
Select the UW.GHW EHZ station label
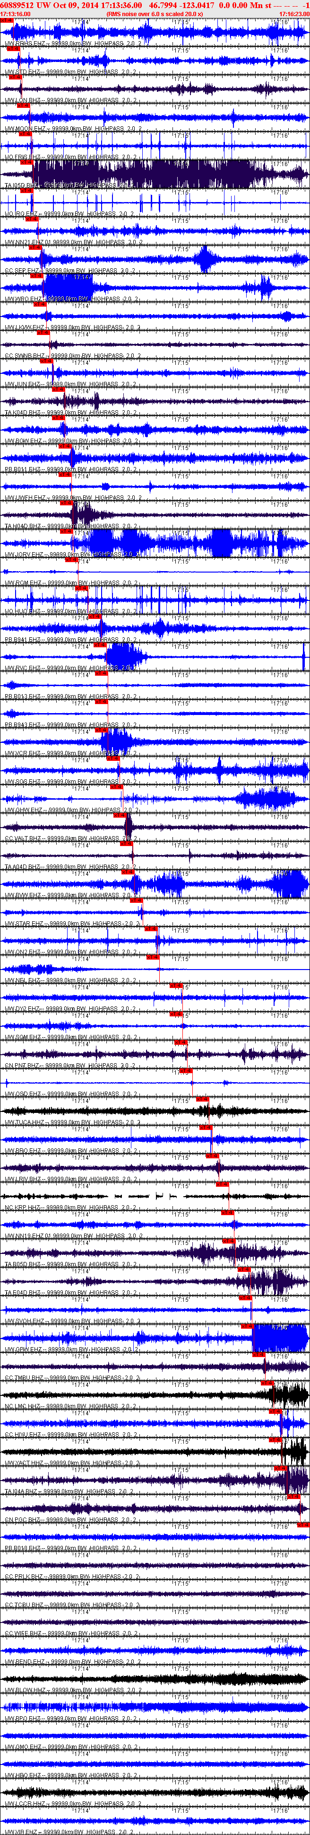click(x=72, y=811)
